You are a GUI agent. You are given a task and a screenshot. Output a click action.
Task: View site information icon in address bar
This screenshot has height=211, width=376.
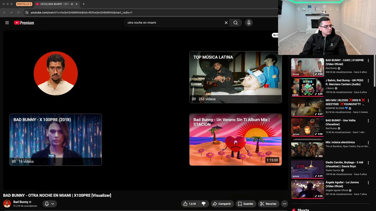(26, 13)
